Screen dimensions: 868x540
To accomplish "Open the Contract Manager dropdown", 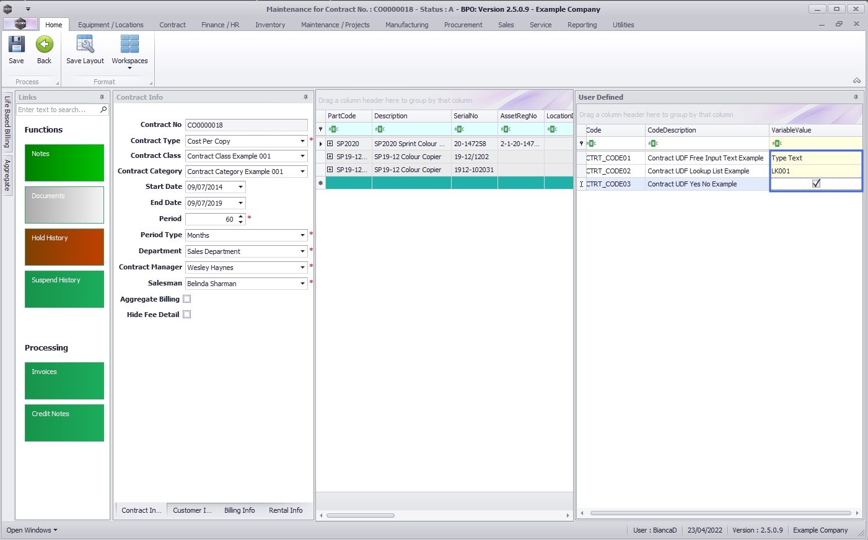I will tap(302, 268).
